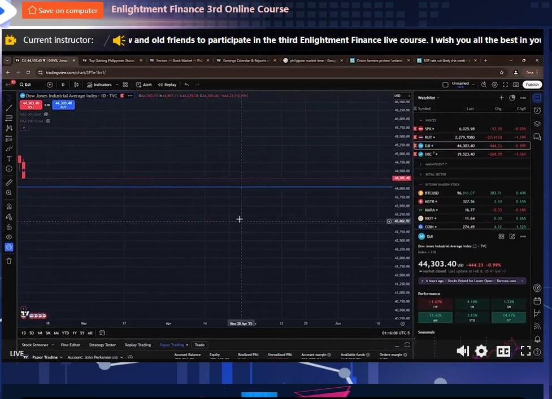Click the Save on computer button
Viewport: 552px width, 399px height.
pyautogui.click(x=63, y=10)
